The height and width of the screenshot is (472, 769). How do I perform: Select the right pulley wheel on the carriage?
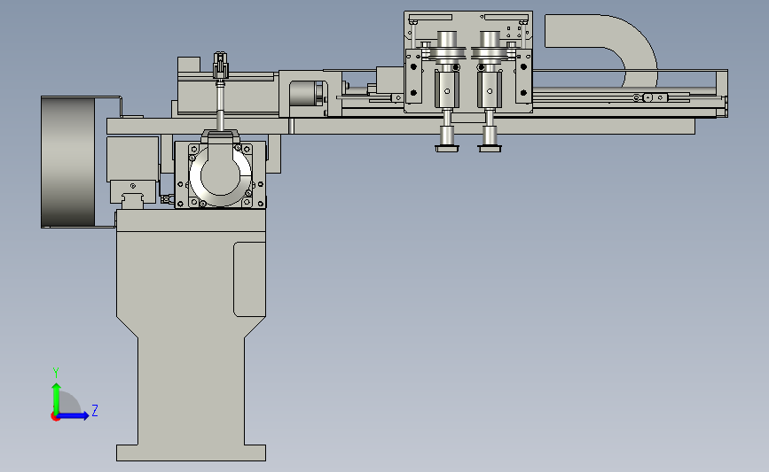point(490,53)
